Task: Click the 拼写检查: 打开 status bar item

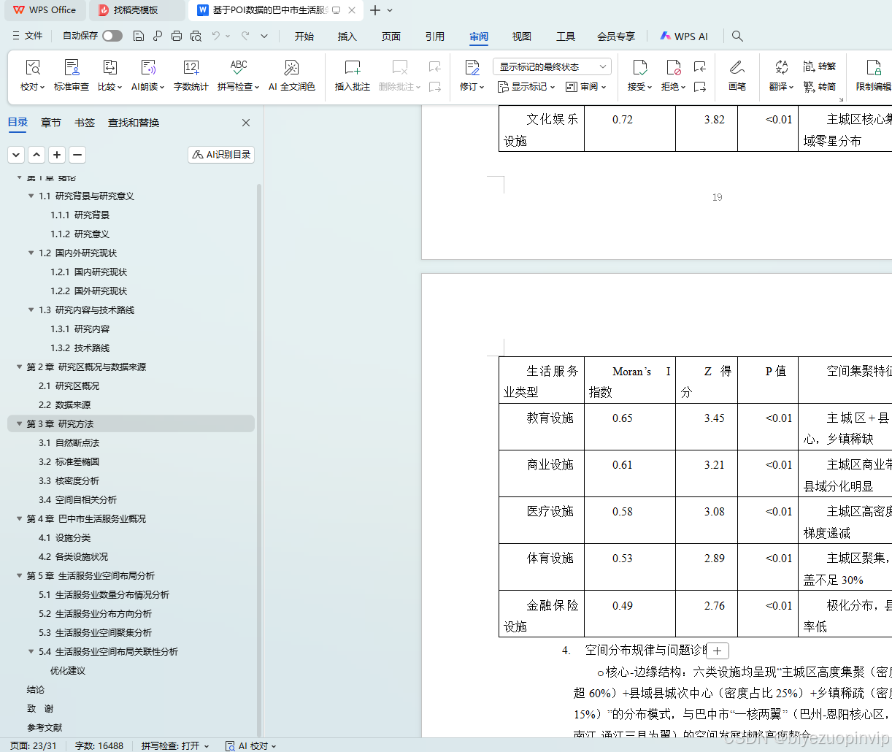Action: click(x=175, y=745)
